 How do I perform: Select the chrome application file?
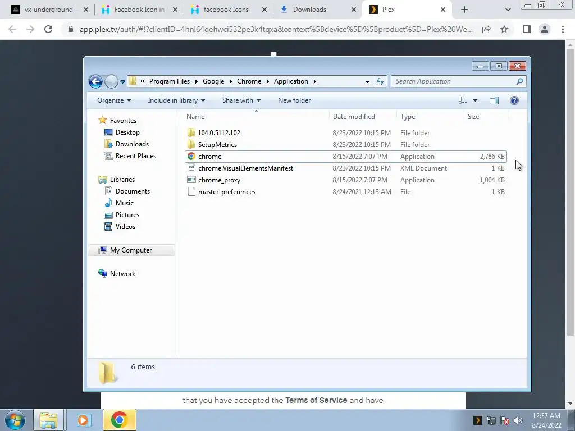(x=346, y=157)
